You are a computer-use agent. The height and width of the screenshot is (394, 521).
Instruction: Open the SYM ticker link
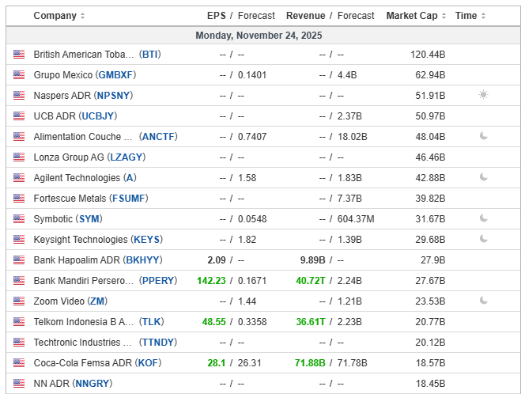(x=89, y=219)
